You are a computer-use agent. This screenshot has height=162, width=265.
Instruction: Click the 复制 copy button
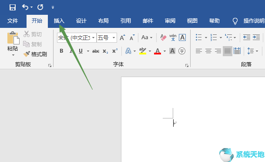click(x=32, y=44)
